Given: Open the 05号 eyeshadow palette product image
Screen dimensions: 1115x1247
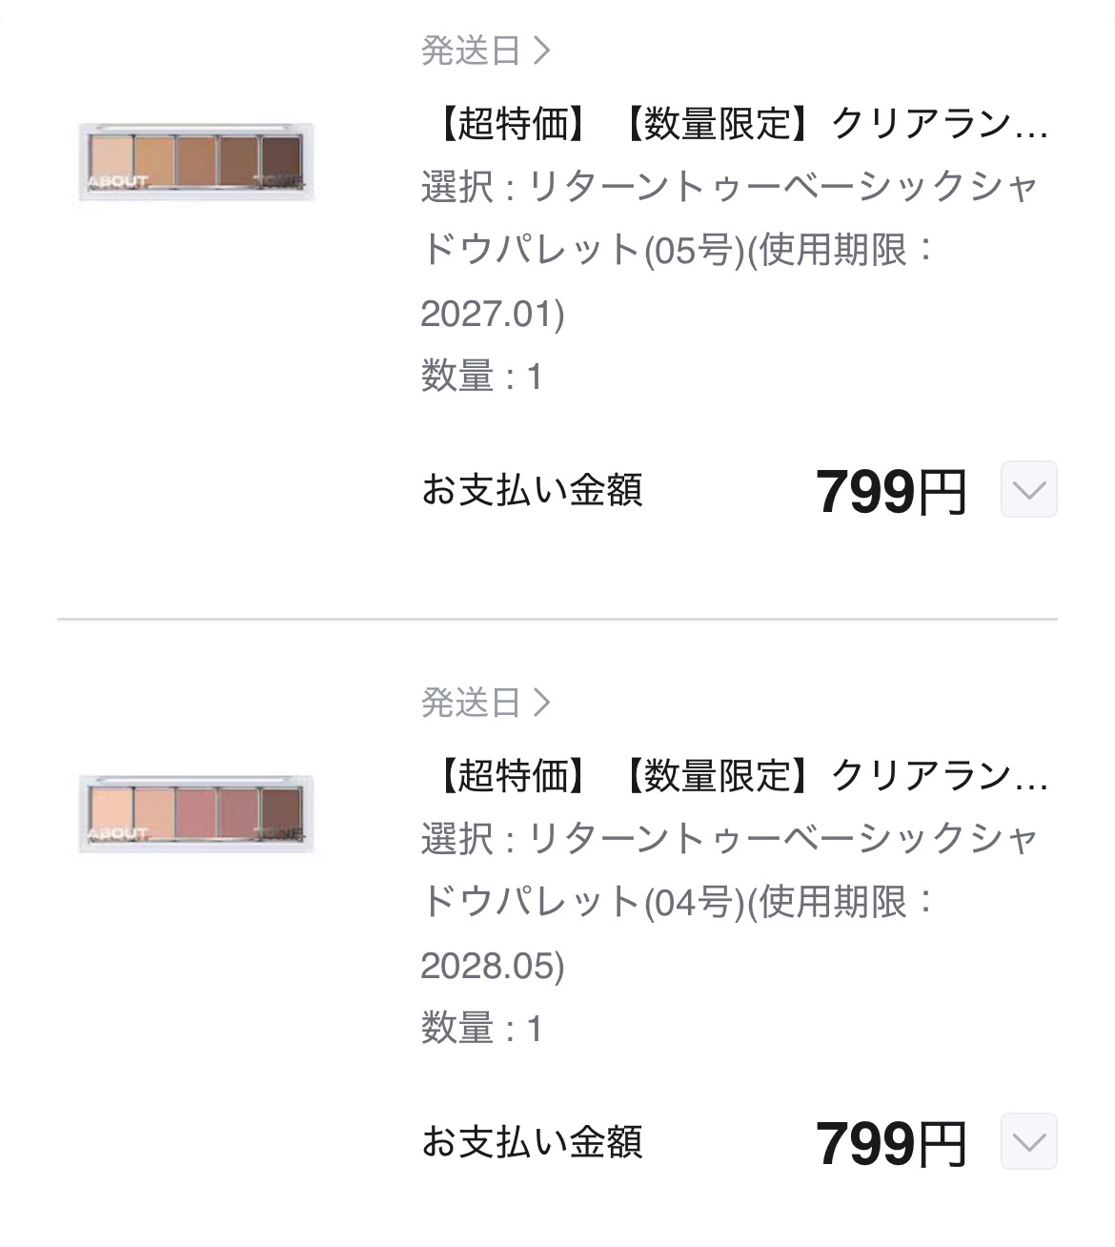Looking at the screenshot, I should [x=196, y=162].
